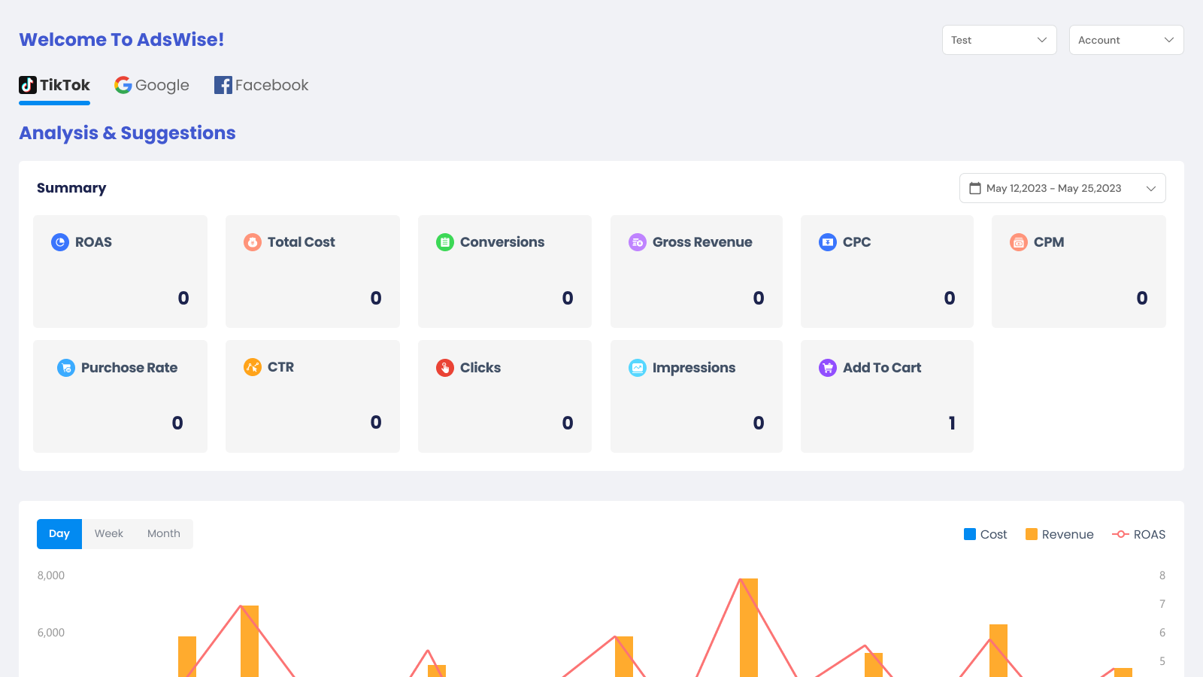
Task: Click the Clicks pointer icon
Action: pos(445,368)
